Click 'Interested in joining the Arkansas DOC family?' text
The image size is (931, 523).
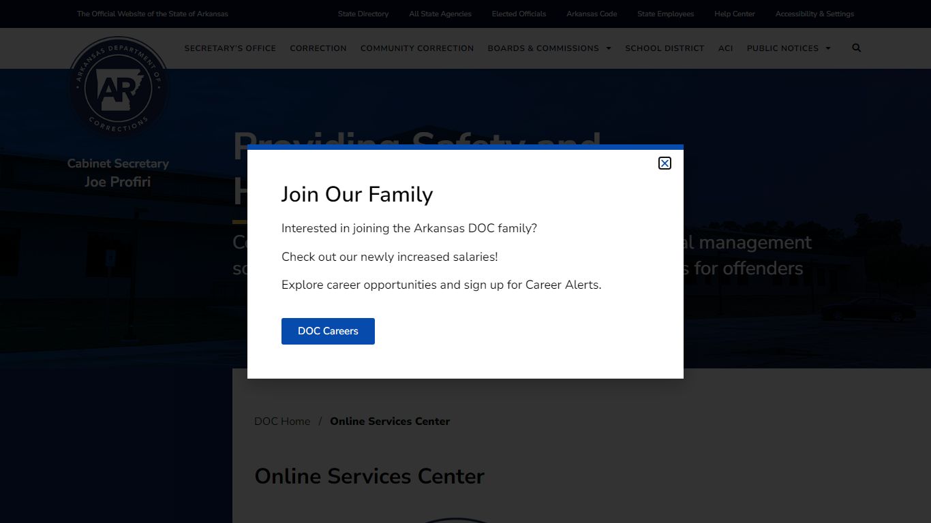tap(409, 228)
